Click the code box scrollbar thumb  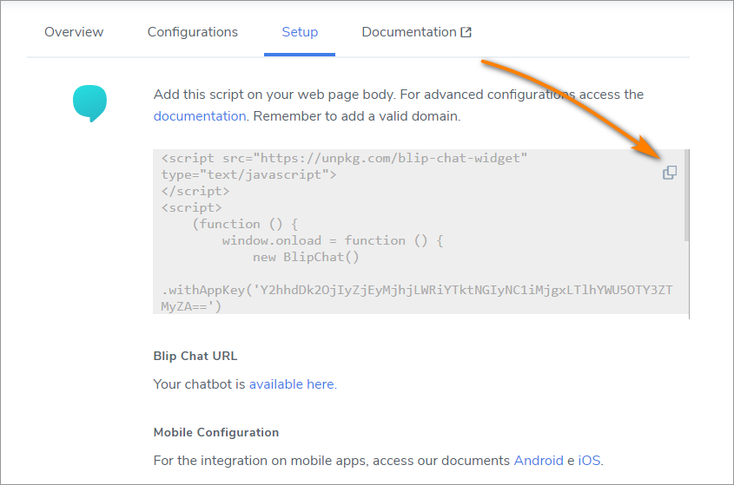(687, 195)
